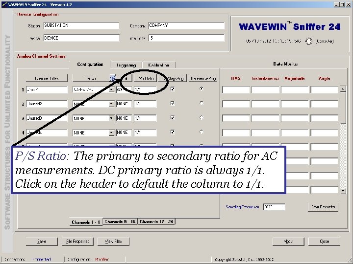The height and width of the screenshot is (264, 353).
Task: Click the Time Code input field
Action: (186, 38)
